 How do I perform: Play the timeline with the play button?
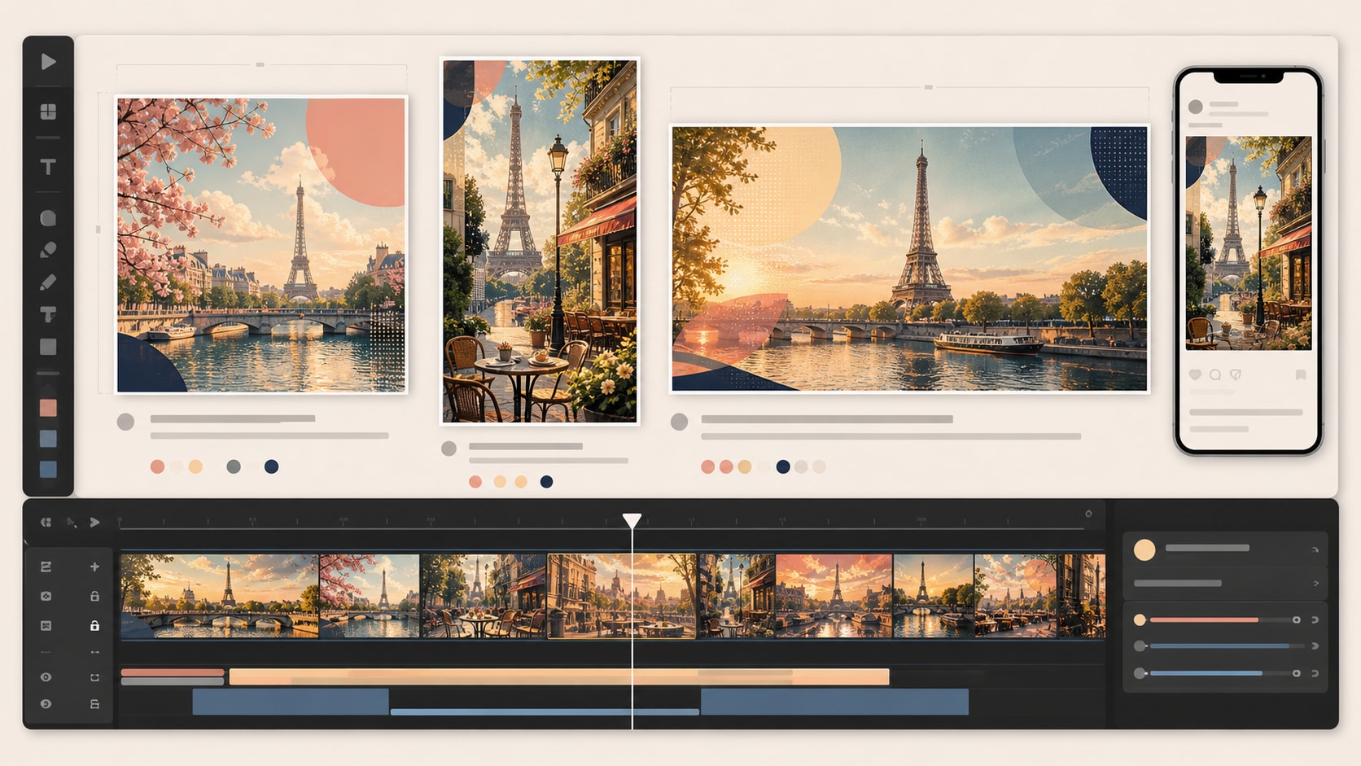click(x=94, y=522)
